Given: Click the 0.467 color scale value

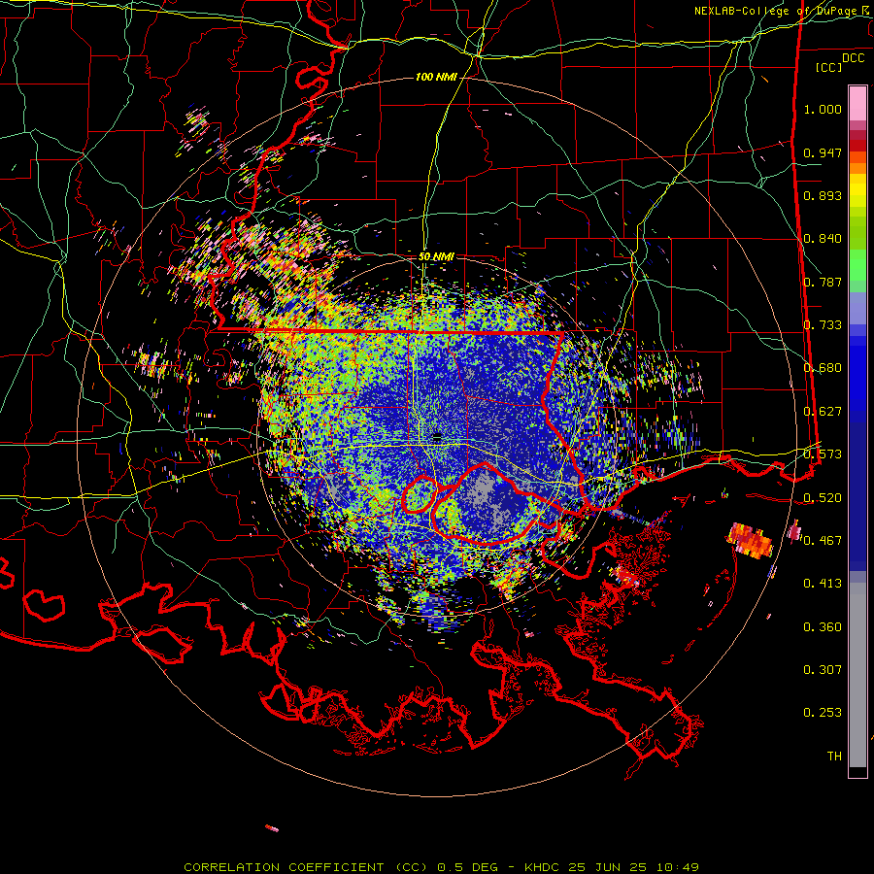Looking at the screenshot, I should (823, 541).
